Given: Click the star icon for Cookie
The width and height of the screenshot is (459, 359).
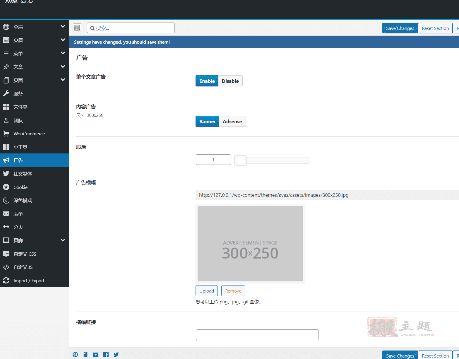Looking at the screenshot, I should (6, 187).
